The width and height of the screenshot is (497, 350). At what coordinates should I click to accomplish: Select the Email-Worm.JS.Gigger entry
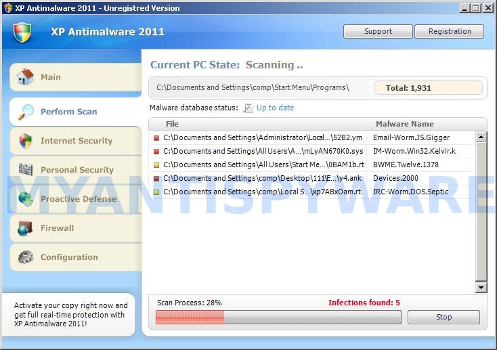click(411, 137)
